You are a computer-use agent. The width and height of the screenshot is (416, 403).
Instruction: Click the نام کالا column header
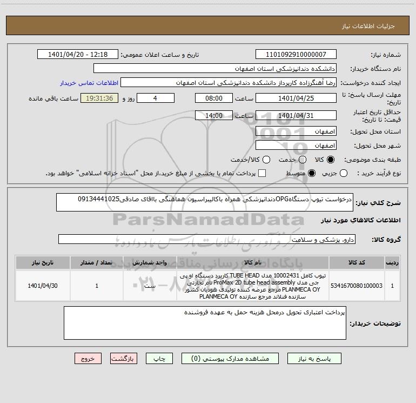tap(253, 262)
